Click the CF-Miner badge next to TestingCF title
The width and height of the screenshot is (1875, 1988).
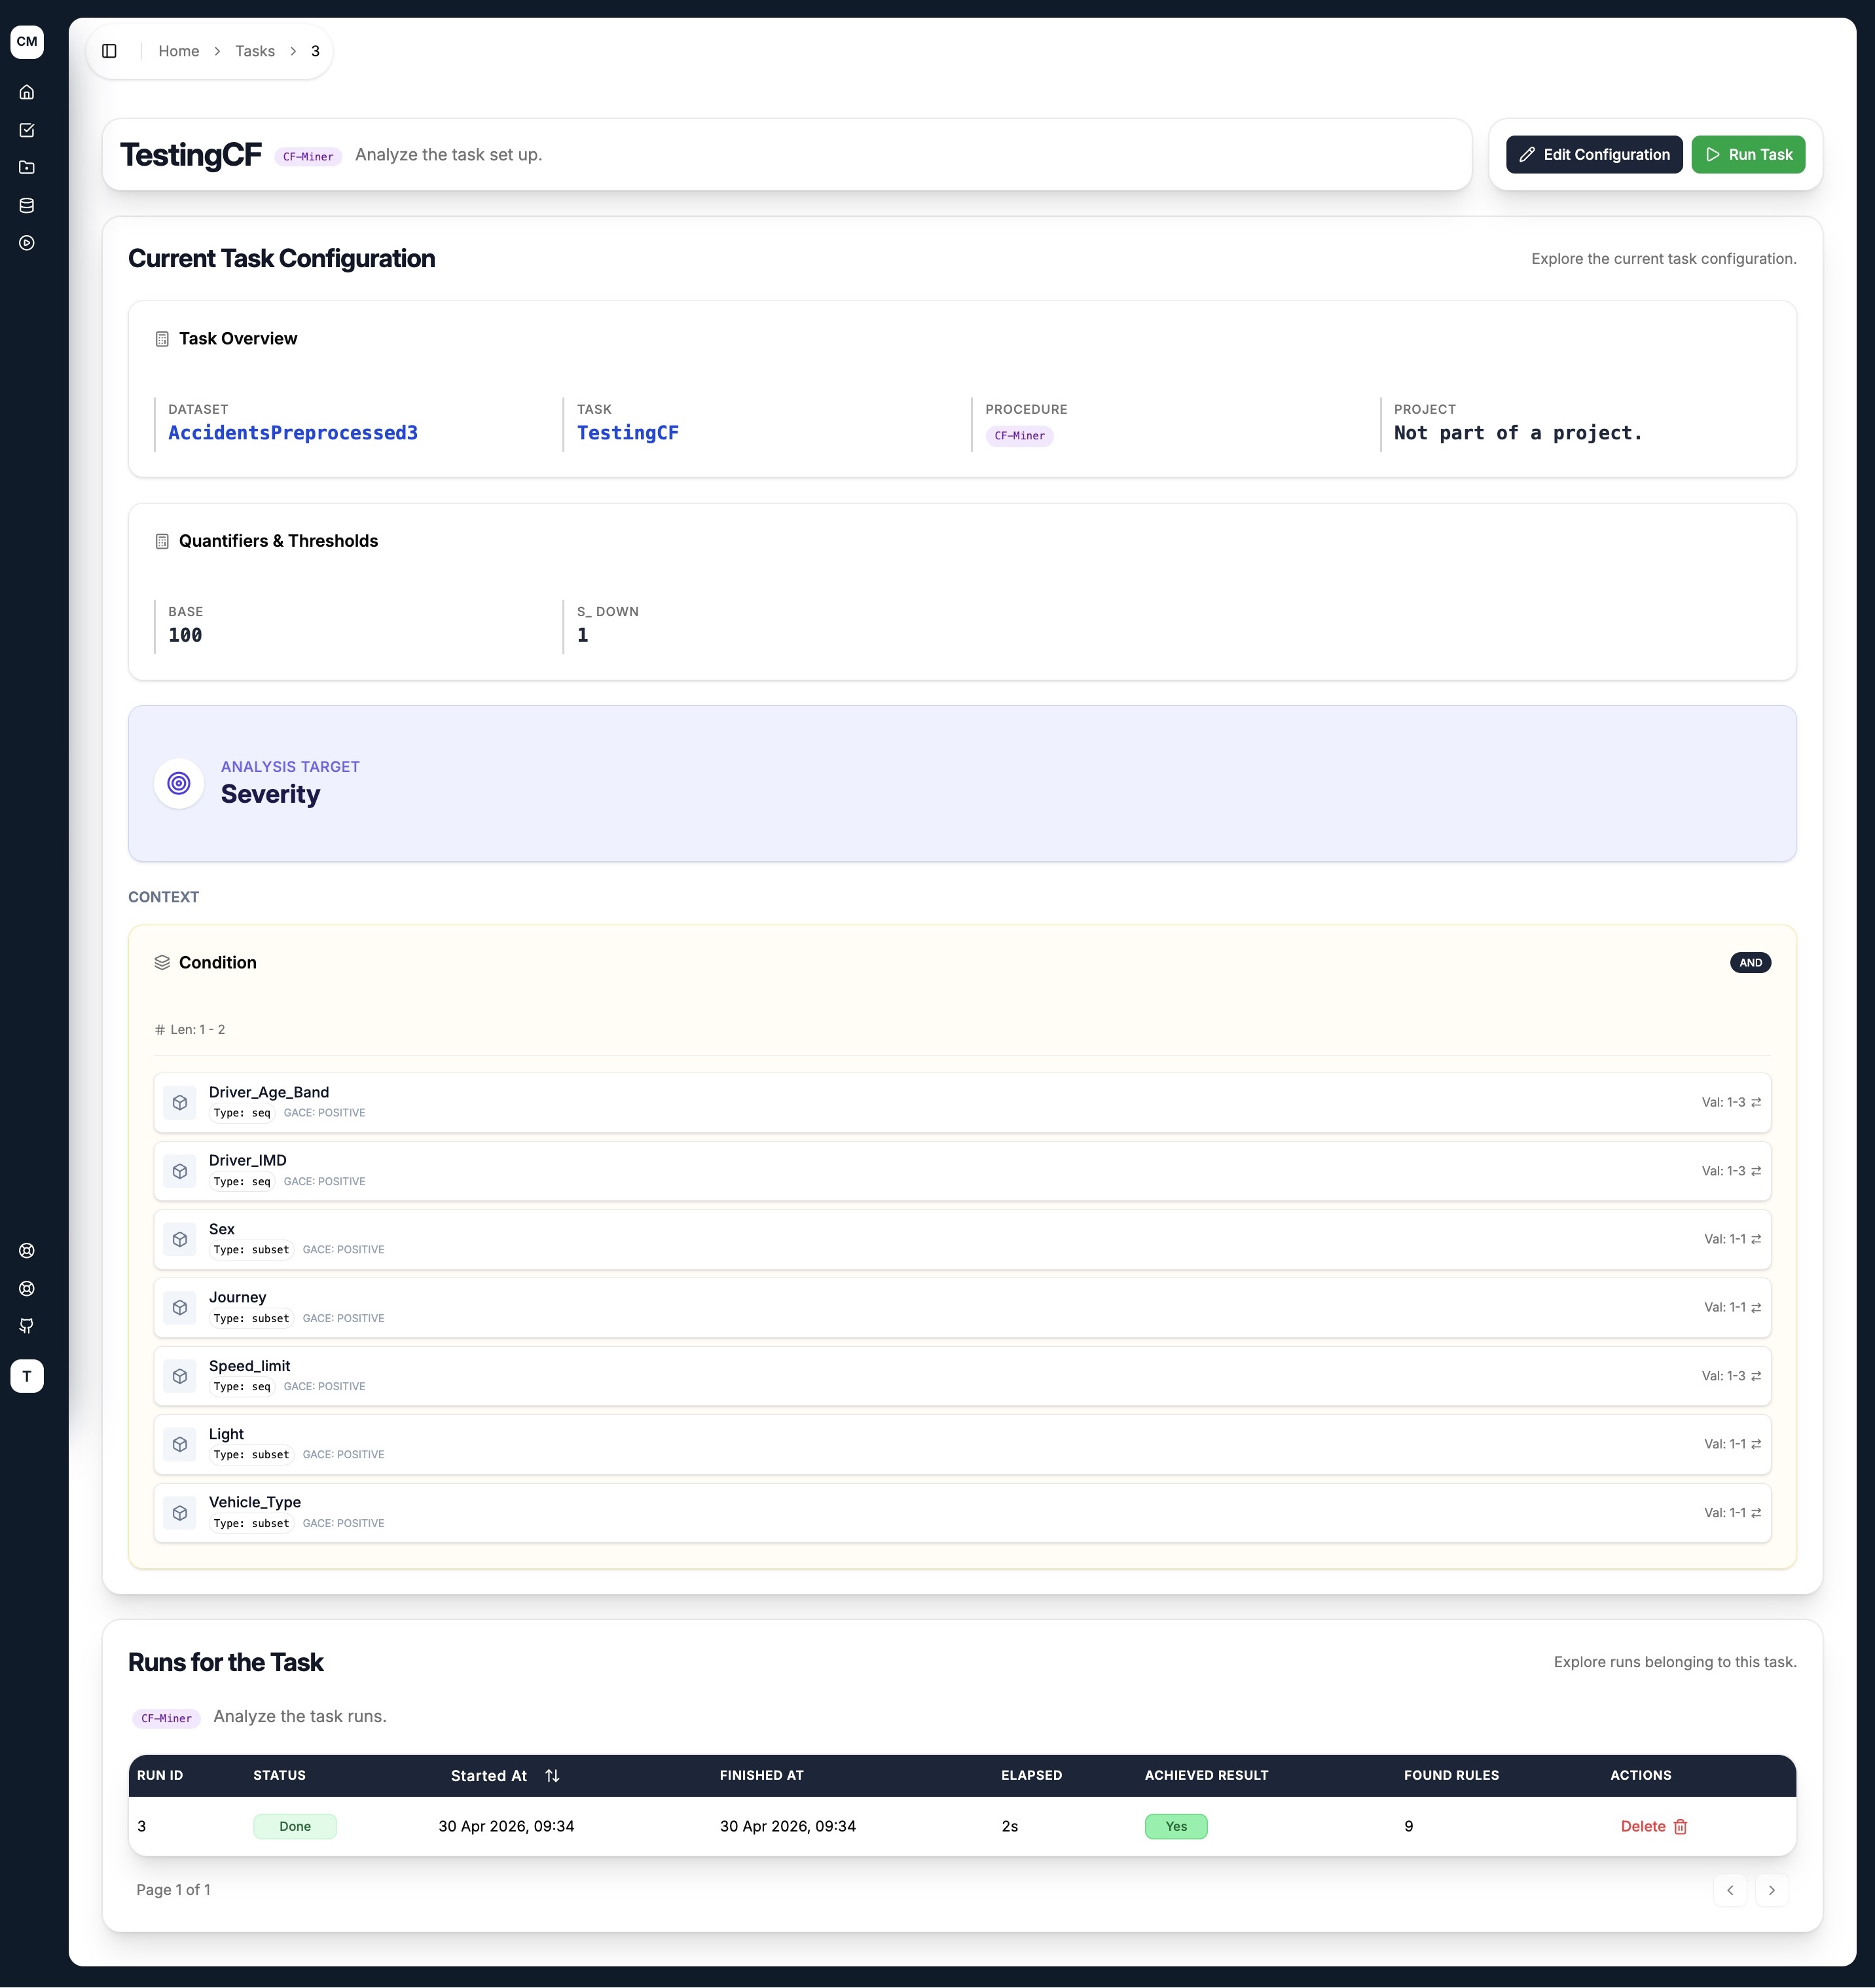point(308,156)
